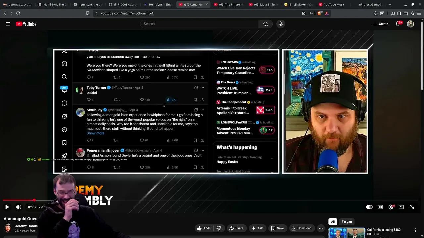This screenshot has width=424, height=238.
Task: Open options for California video suggestion
Action: [x=415, y=230]
